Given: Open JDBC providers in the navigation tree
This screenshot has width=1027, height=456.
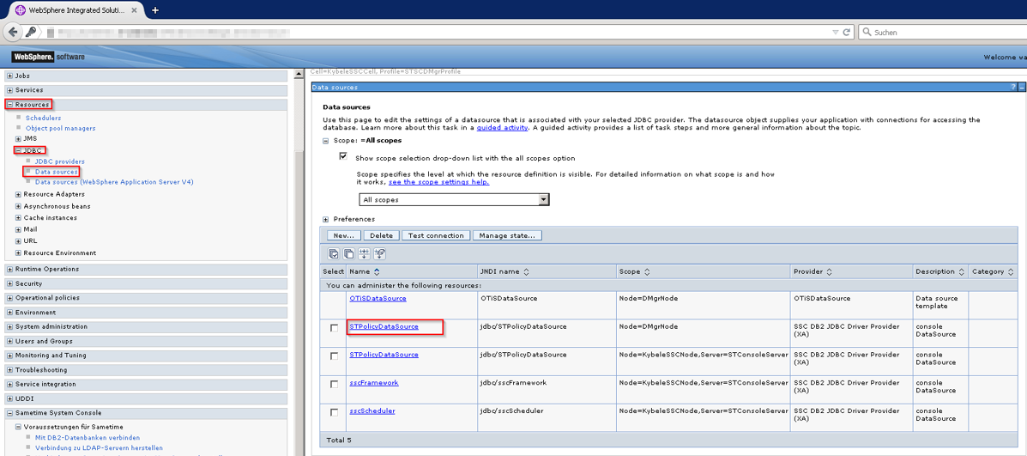Looking at the screenshot, I should pyautogui.click(x=59, y=161).
